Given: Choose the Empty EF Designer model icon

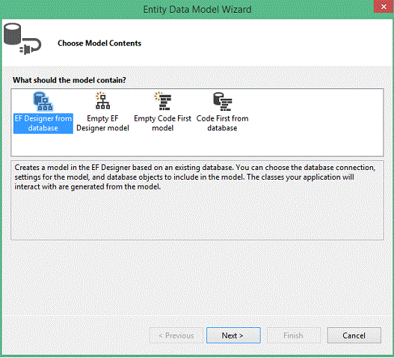Looking at the screenshot, I should (x=102, y=101).
